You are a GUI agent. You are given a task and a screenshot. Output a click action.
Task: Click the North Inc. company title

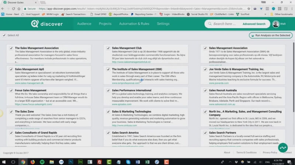point(245,113)
